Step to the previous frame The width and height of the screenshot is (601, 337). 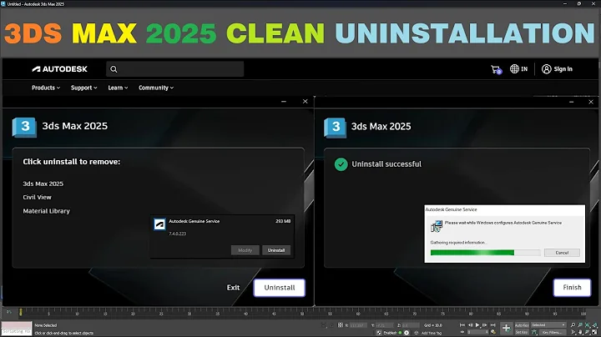[x=470, y=324]
